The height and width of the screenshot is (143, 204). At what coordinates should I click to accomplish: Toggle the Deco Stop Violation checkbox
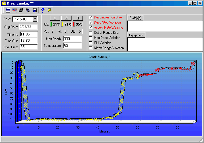91,22
